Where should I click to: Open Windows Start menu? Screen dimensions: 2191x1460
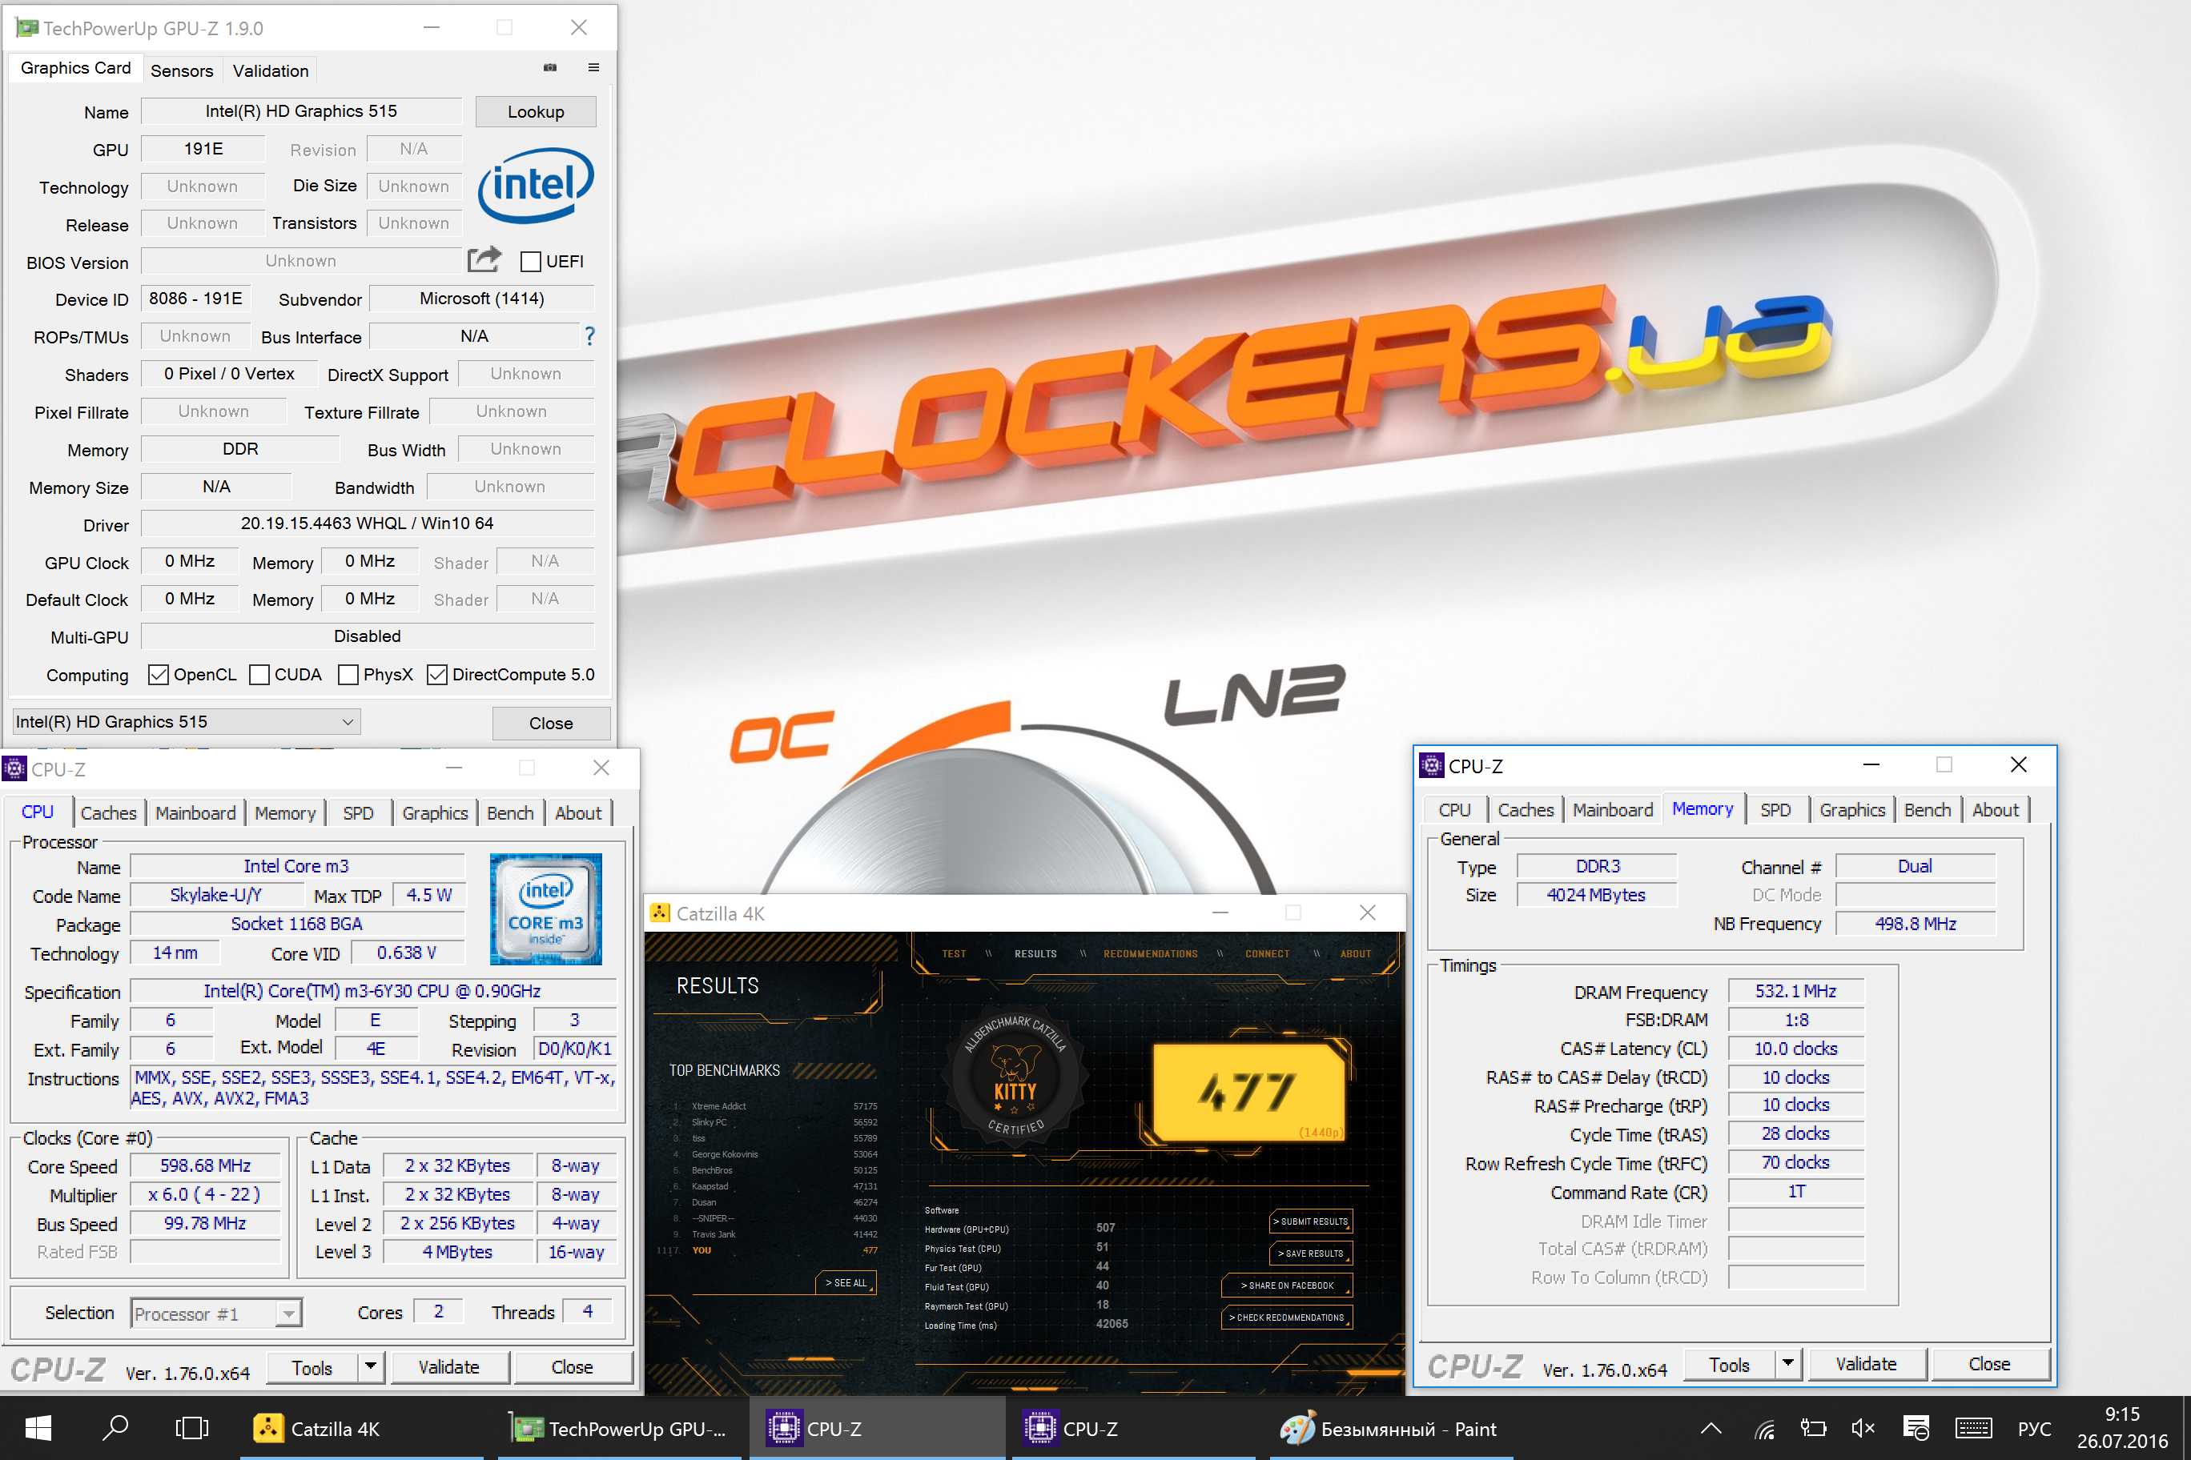pos(38,1428)
